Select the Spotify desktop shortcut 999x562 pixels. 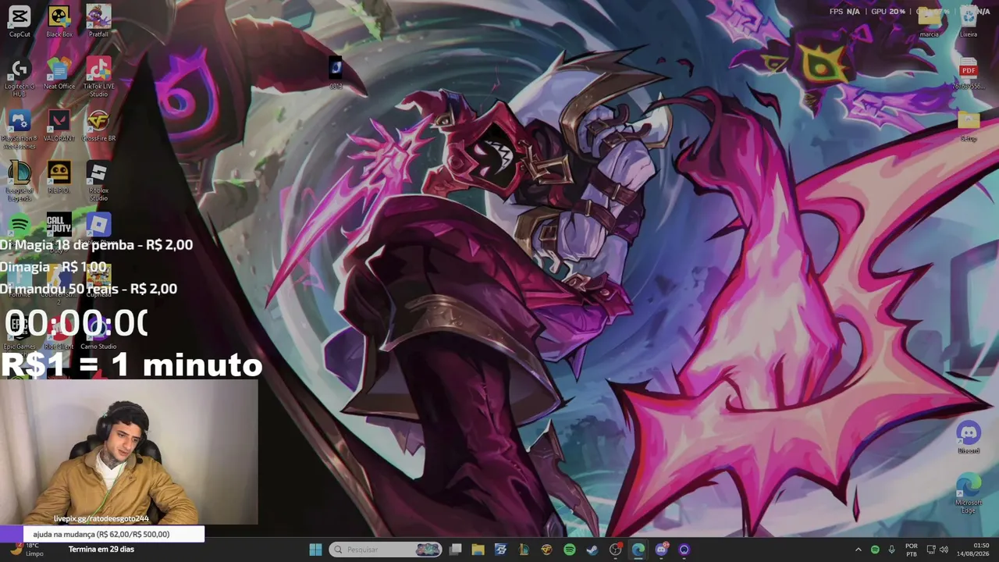(20, 226)
